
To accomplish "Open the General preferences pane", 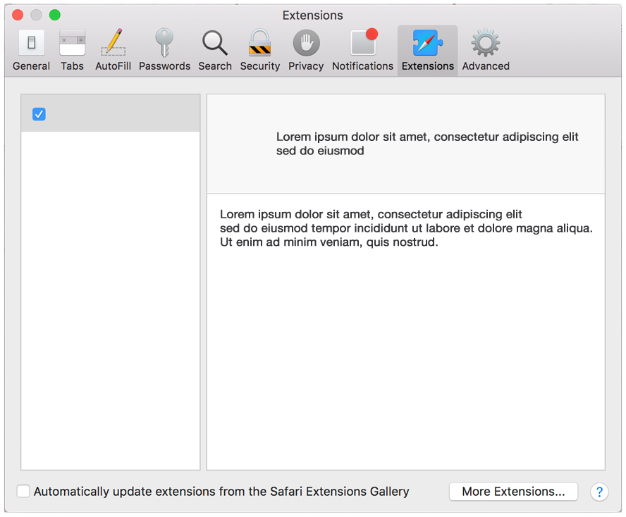I will pyautogui.click(x=31, y=50).
